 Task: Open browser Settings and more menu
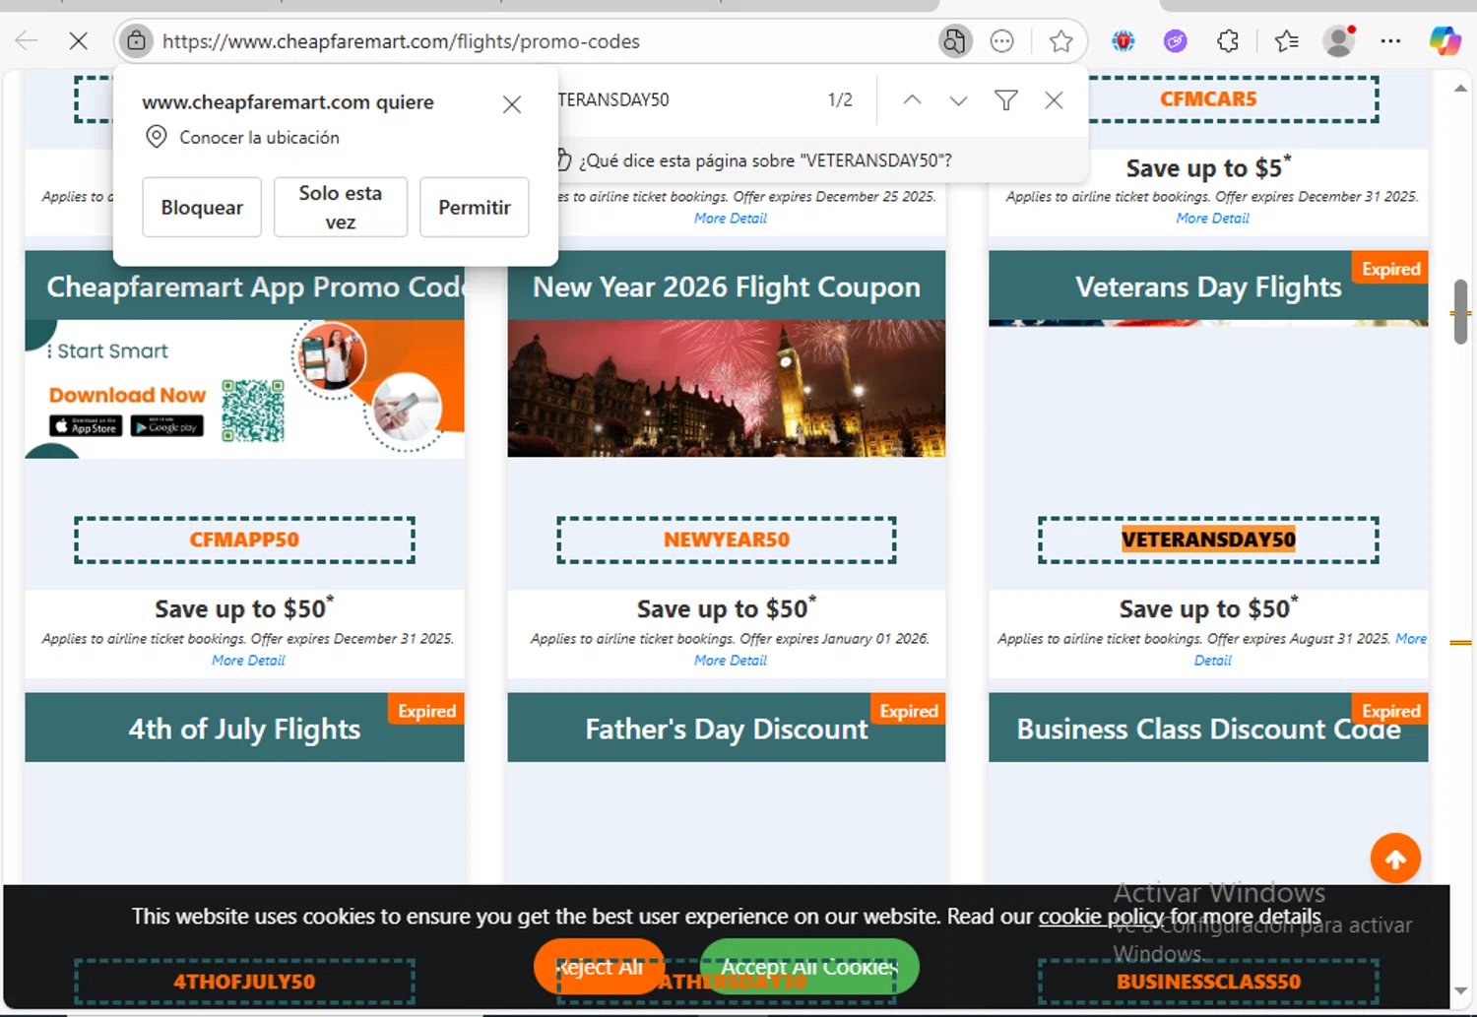click(x=1390, y=41)
